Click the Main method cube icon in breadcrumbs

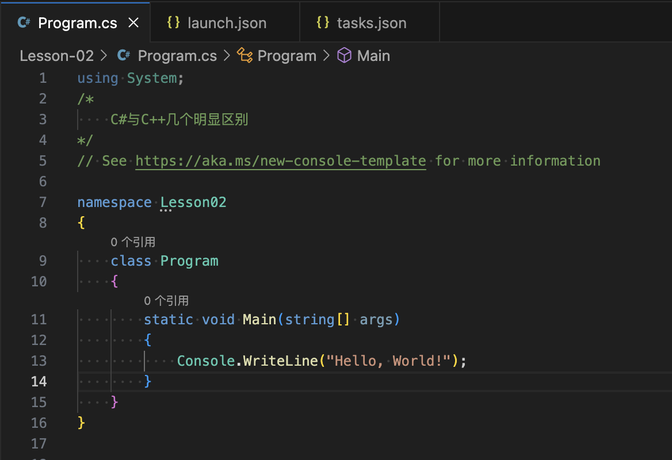coord(344,56)
